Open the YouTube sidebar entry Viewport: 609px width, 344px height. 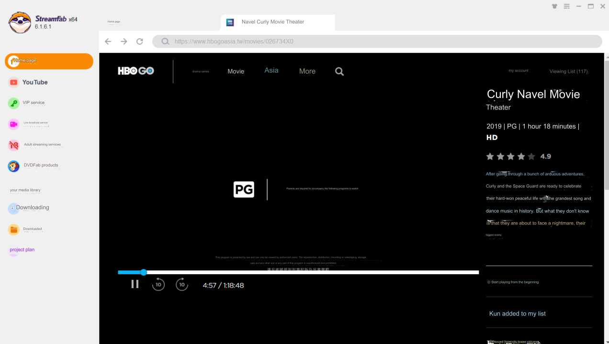coord(35,82)
